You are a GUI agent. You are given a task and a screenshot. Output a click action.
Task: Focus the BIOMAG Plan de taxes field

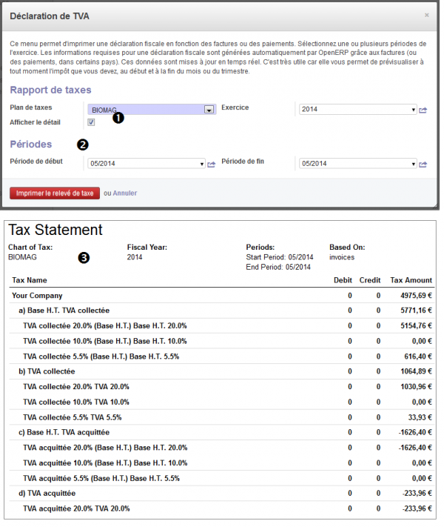click(x=144, y=110)
